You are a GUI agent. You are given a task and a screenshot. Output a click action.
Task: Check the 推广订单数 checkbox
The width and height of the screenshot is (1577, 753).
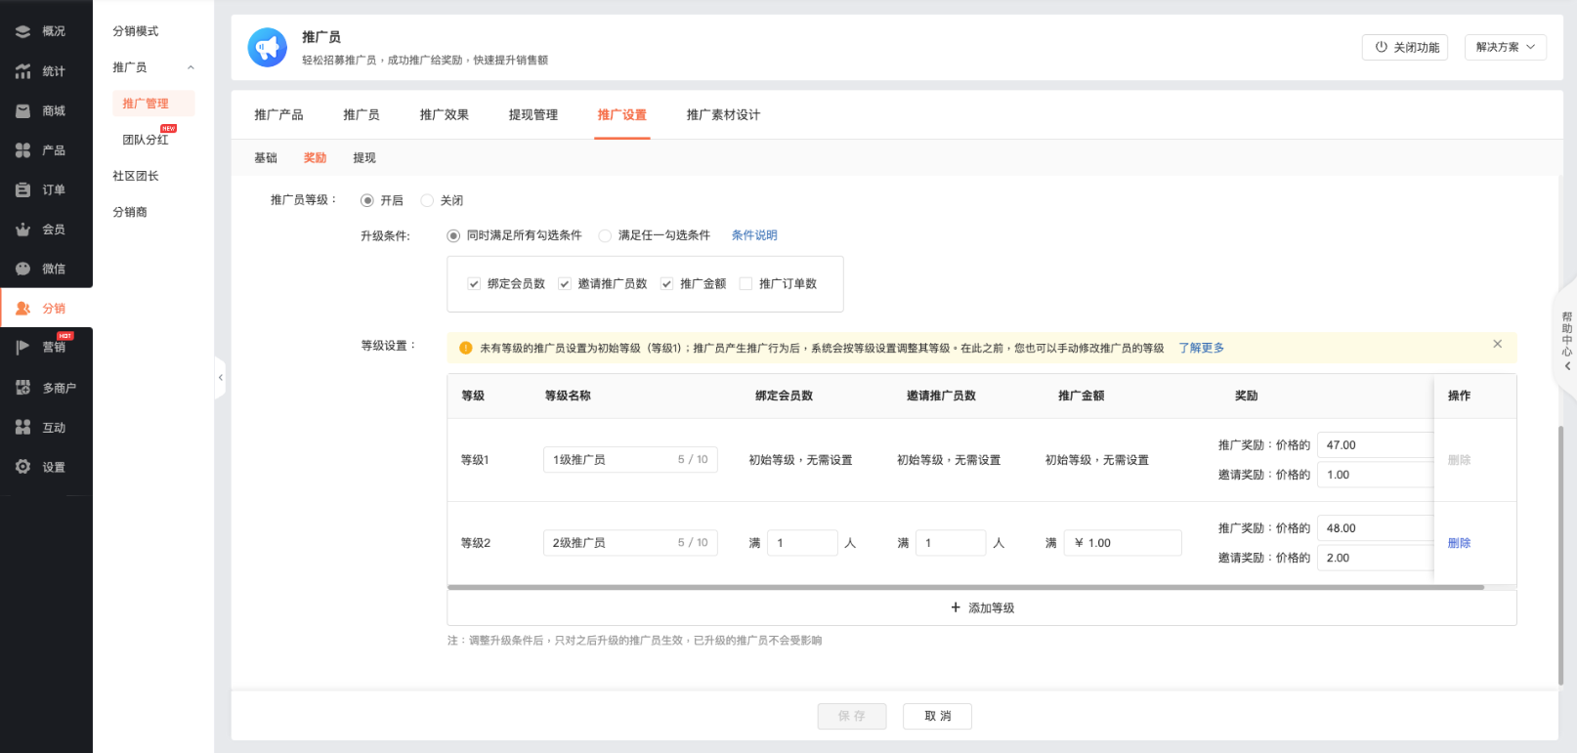746,284
